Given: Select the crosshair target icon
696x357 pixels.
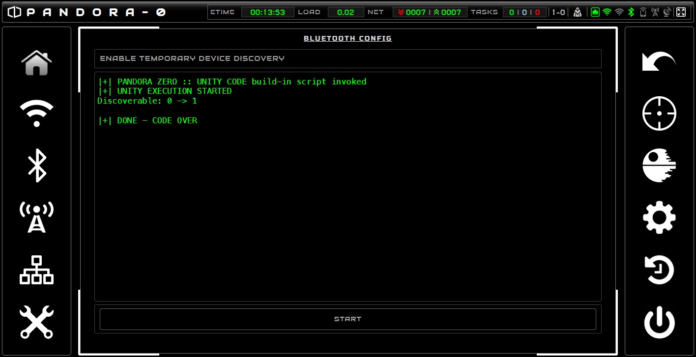Looking at the screenshot, I should point(659,113).
